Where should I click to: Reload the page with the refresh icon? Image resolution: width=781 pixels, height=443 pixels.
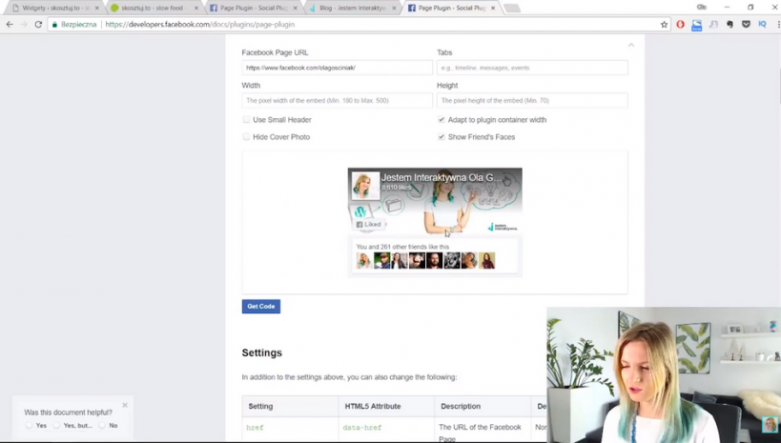tap(38, 25)
